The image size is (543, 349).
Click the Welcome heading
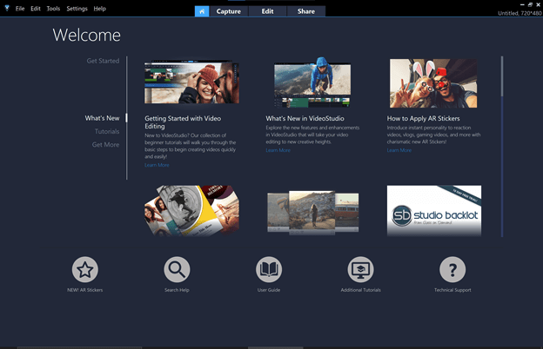pyautogui.click(x=86, y=35)
